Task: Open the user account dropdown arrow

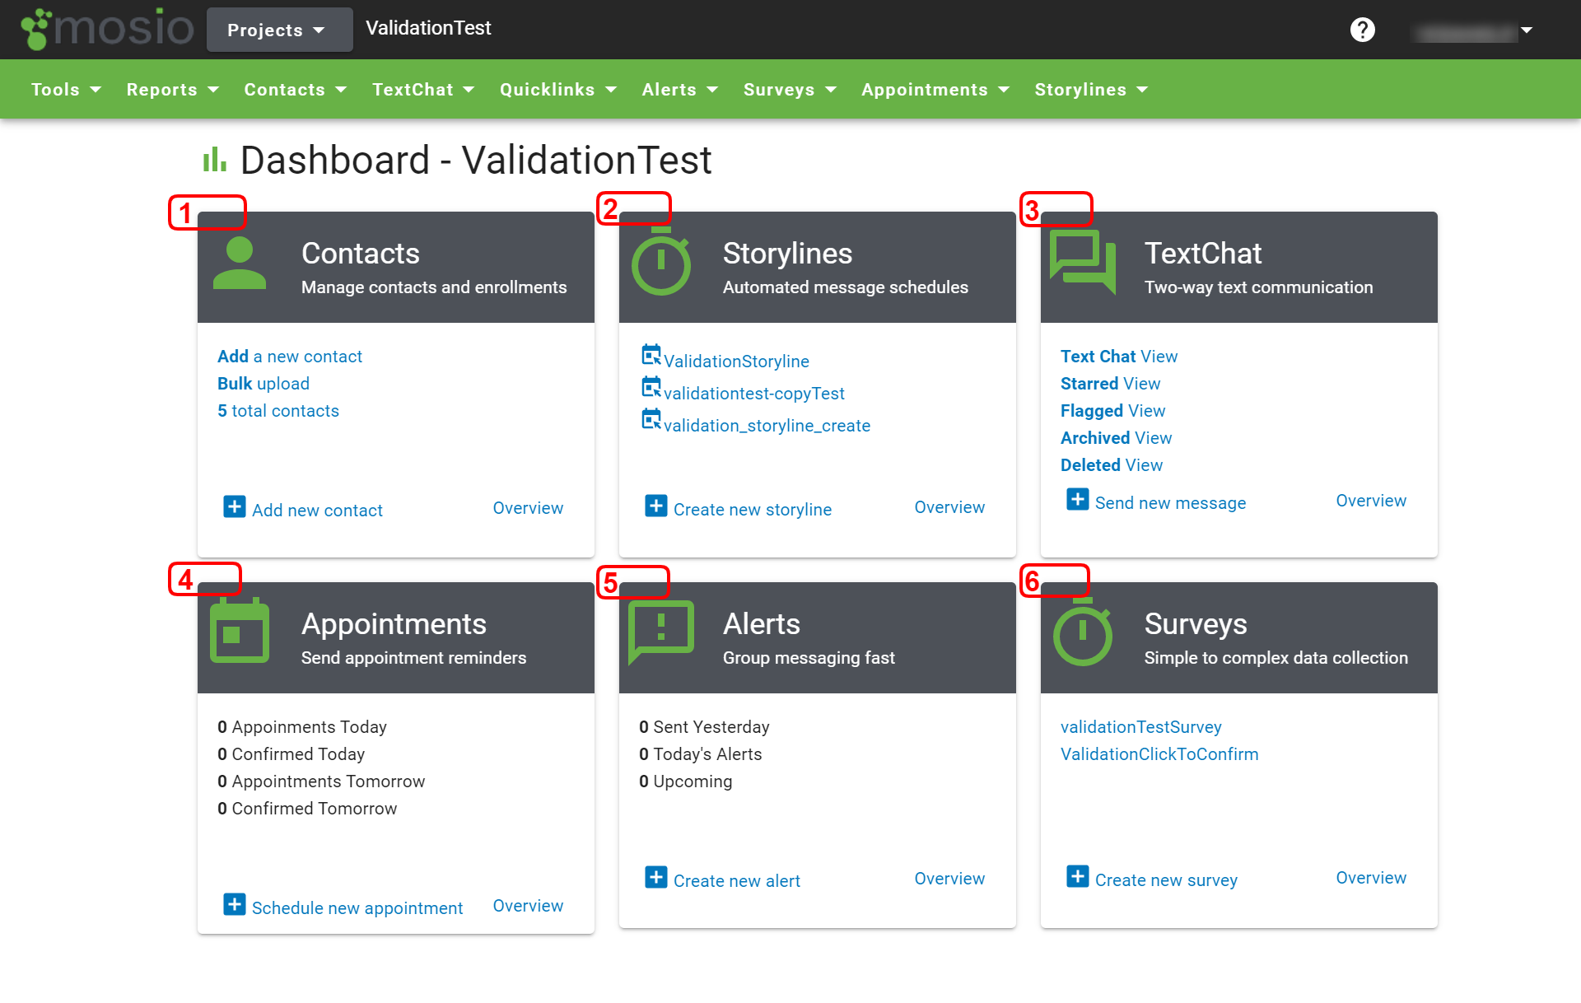Action: pos(1526,30)
